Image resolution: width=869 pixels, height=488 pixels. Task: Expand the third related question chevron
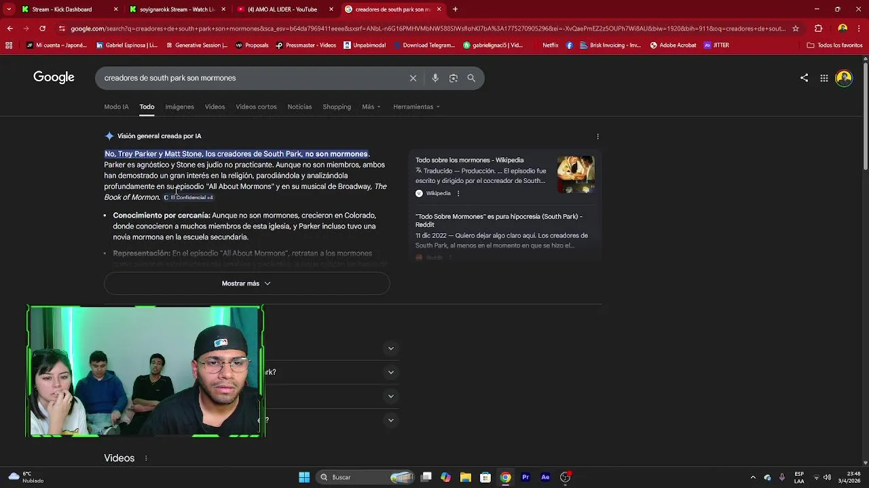390,396
